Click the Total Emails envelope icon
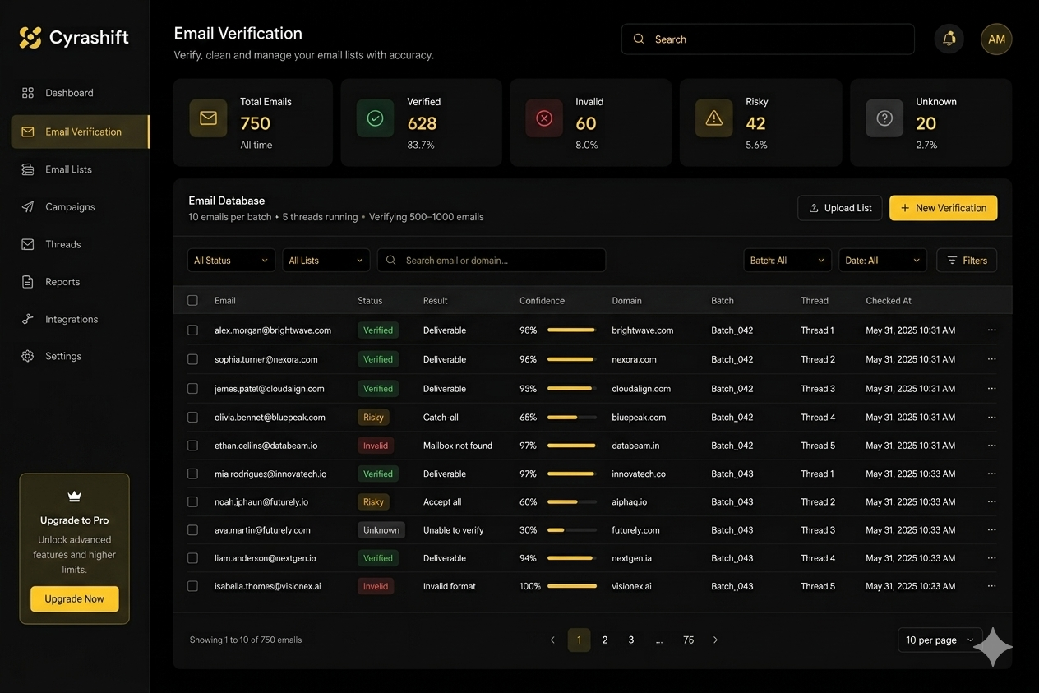This screenshot has width=1039, height=693. click(208, 118)
